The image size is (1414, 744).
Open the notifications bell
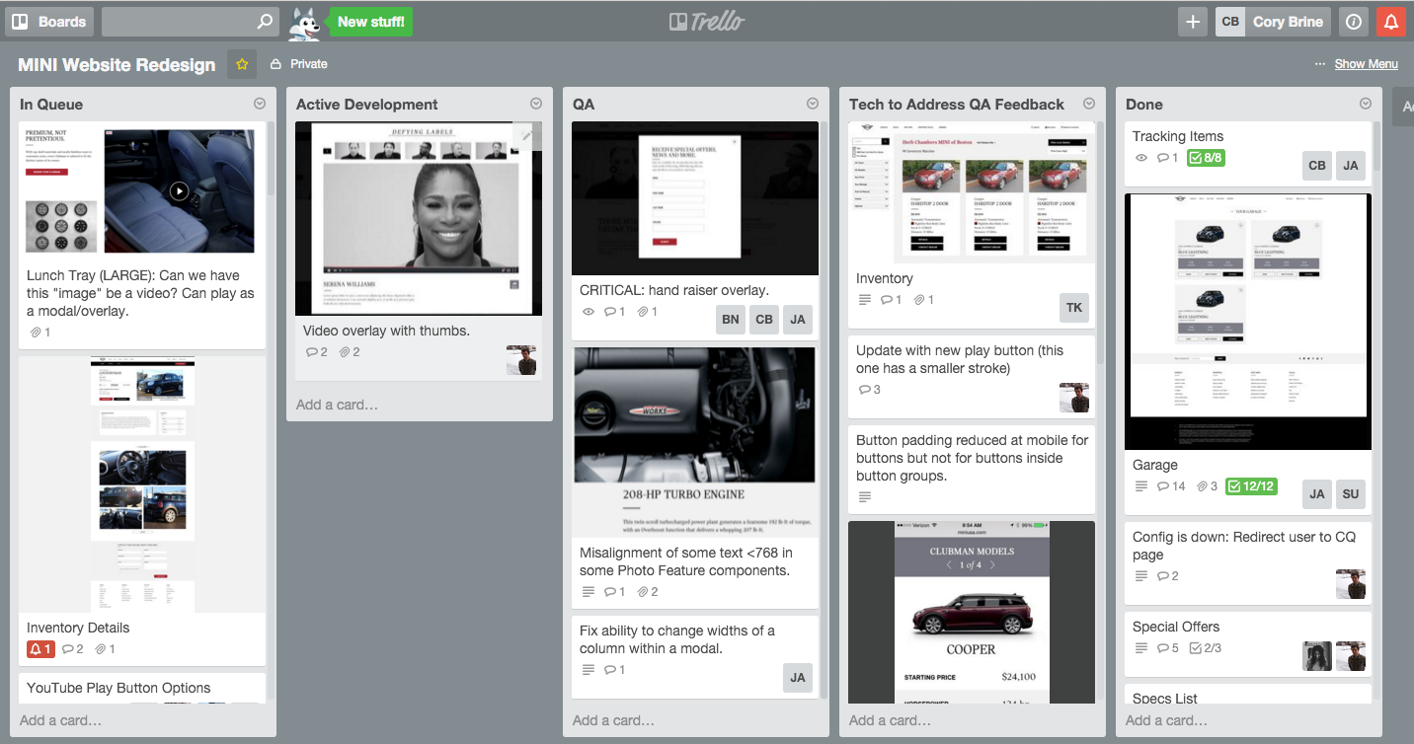tap(1391, 21)
